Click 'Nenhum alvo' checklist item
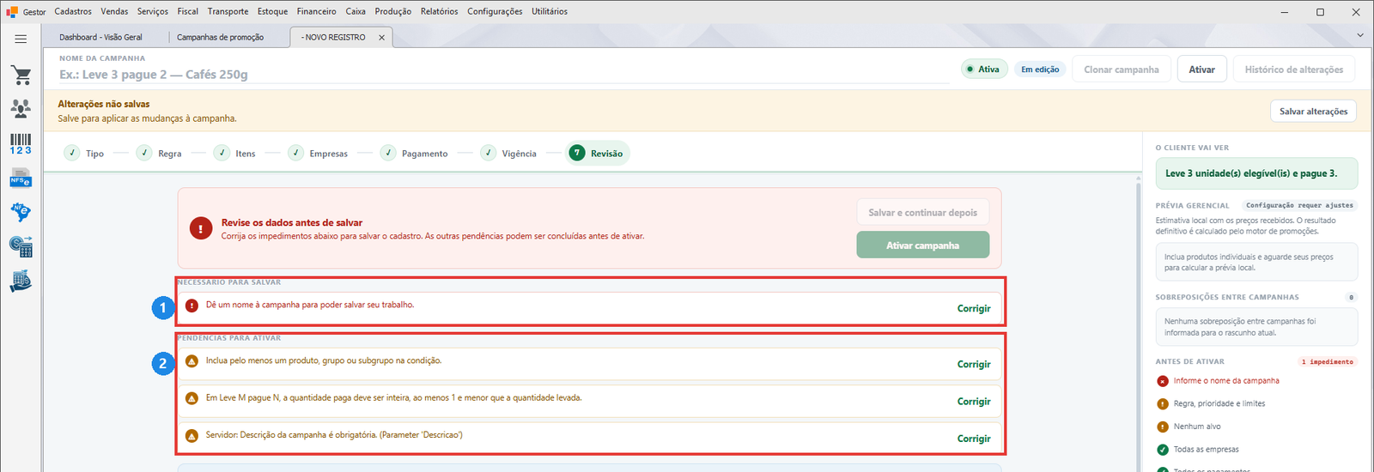This screenshot has width=1374, height=472. (1197, 427)
